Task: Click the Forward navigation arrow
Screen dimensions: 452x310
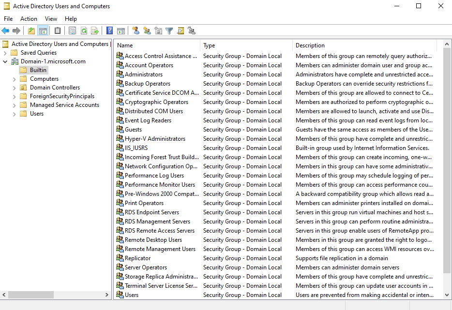Action: 17,30
